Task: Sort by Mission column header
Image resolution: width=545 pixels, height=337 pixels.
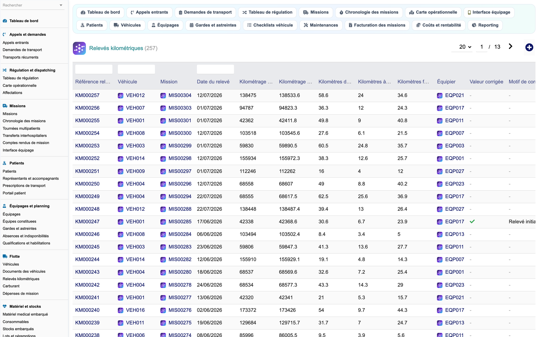Action: click(169, 82)
